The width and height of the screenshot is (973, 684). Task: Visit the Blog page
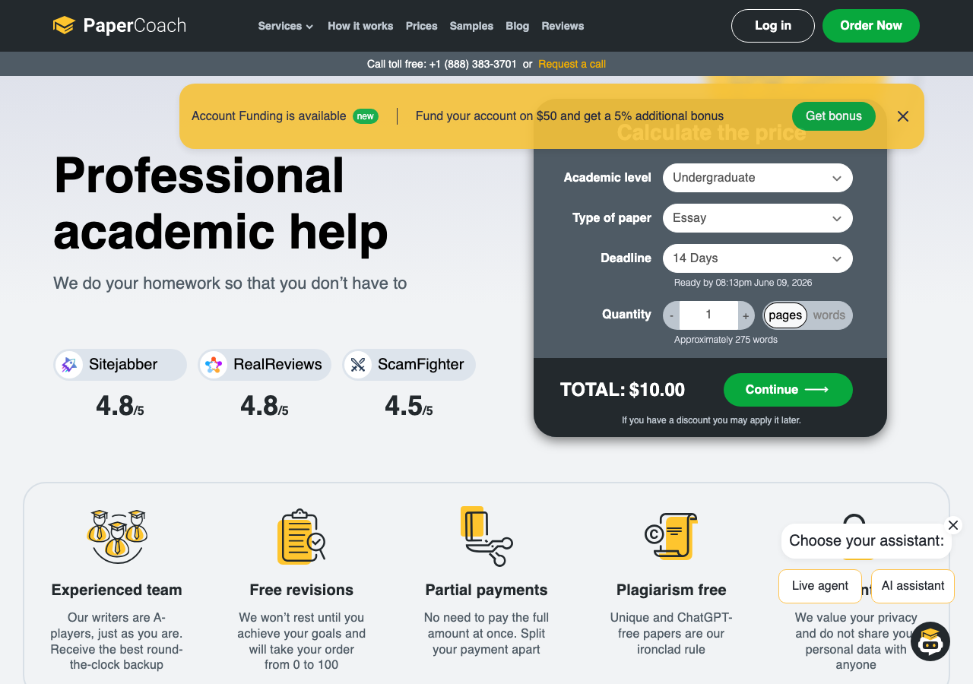click(x=517, y=26)
